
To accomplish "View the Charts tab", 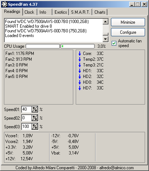I will click(100, 12).
